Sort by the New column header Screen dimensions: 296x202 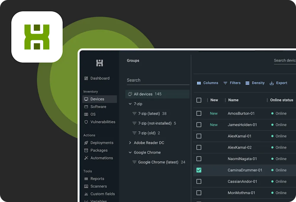pyautogui.click(x=214, y=100)
